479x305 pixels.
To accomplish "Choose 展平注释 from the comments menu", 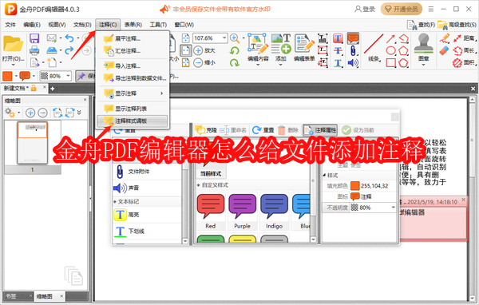I will click(x=133, y=38).
